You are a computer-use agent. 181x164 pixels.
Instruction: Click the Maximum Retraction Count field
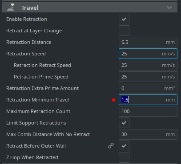tap(148, 111)
